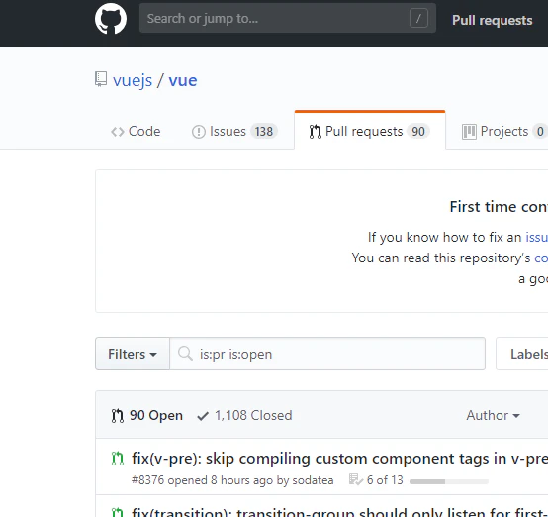Open the 'fix(v-pre): skip compiling' pull request
Viewport: 548px width, 517px height.
coord(339,459)
